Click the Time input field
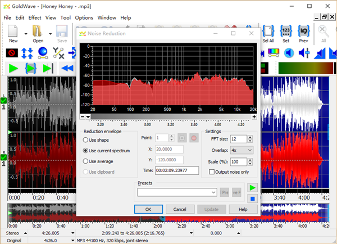Viewport: 337px width, 244px height. click(x=176, y=170)
